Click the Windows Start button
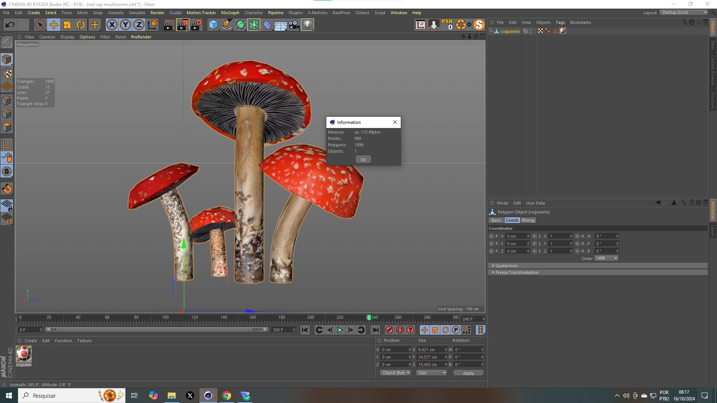 click(9, 396)
